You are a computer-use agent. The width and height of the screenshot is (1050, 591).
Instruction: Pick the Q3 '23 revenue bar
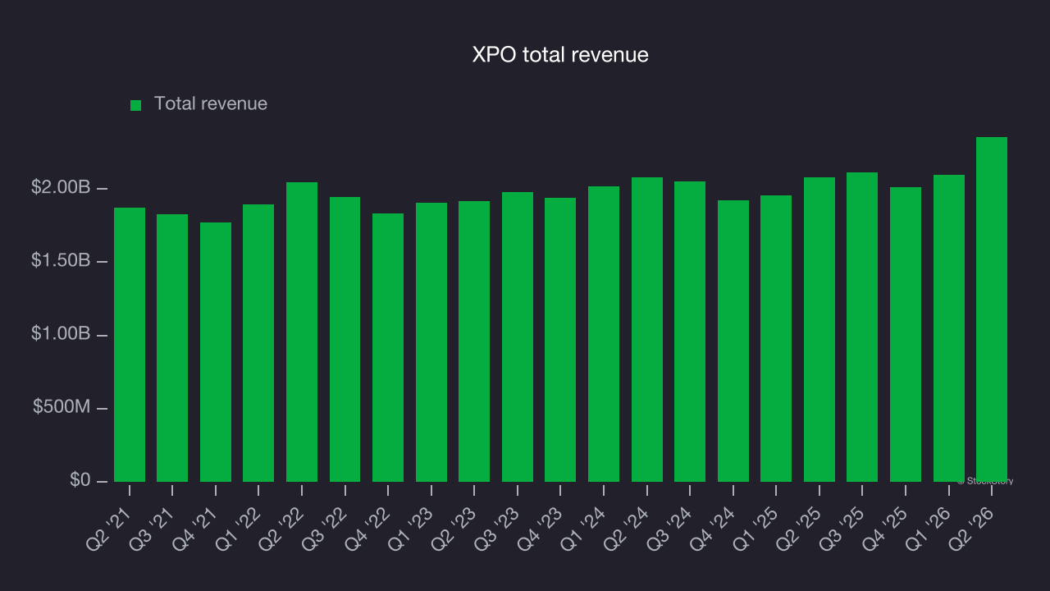(518, 337)
